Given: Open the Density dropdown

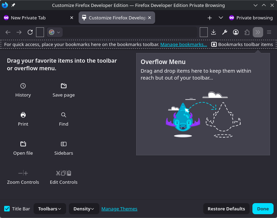Looking at the screenshot, I should (x=84, y=209).
